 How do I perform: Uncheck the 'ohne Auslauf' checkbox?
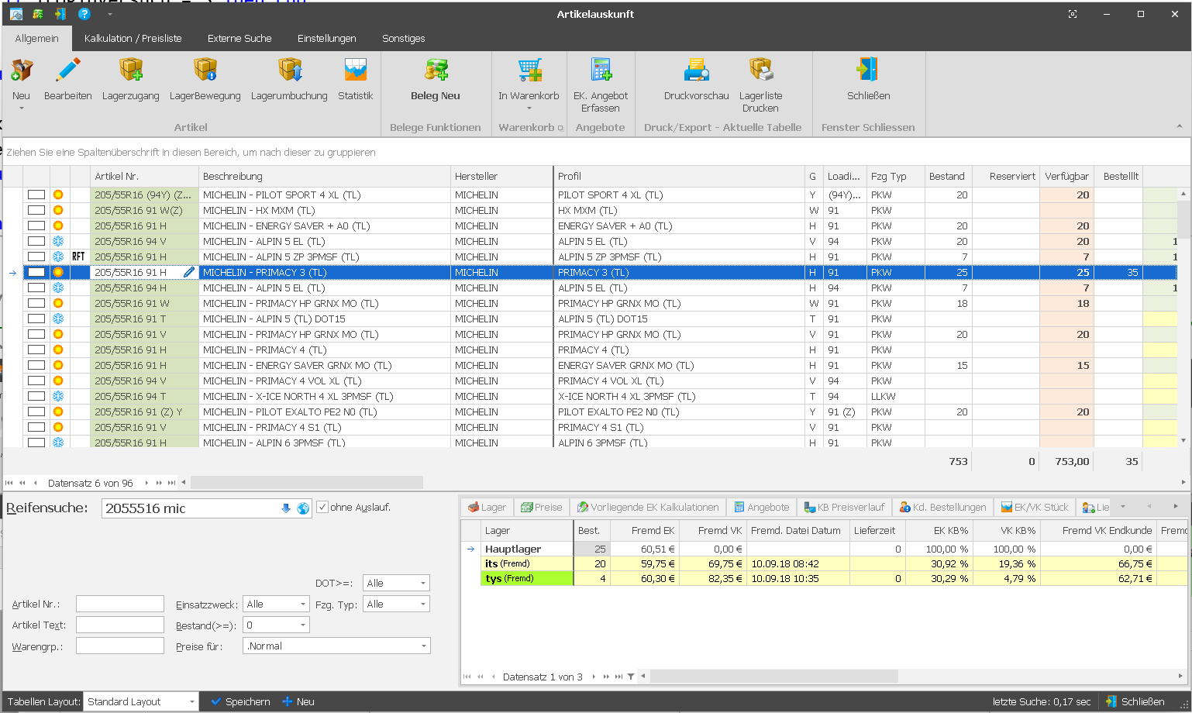[323, 508]
